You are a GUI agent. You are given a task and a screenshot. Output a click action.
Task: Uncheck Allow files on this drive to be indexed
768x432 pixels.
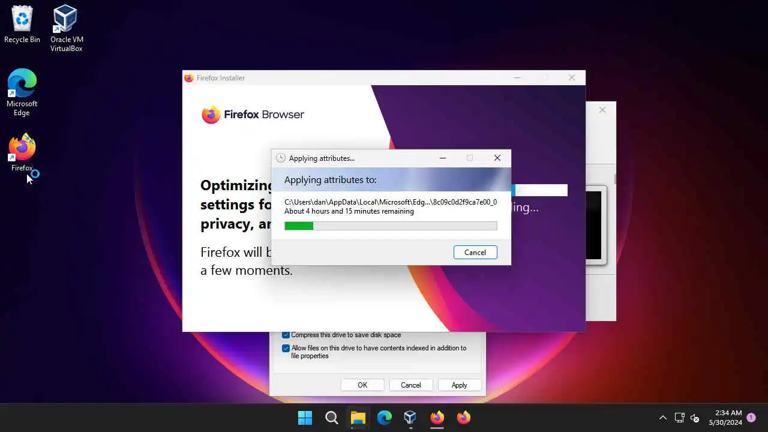[286, 348]
